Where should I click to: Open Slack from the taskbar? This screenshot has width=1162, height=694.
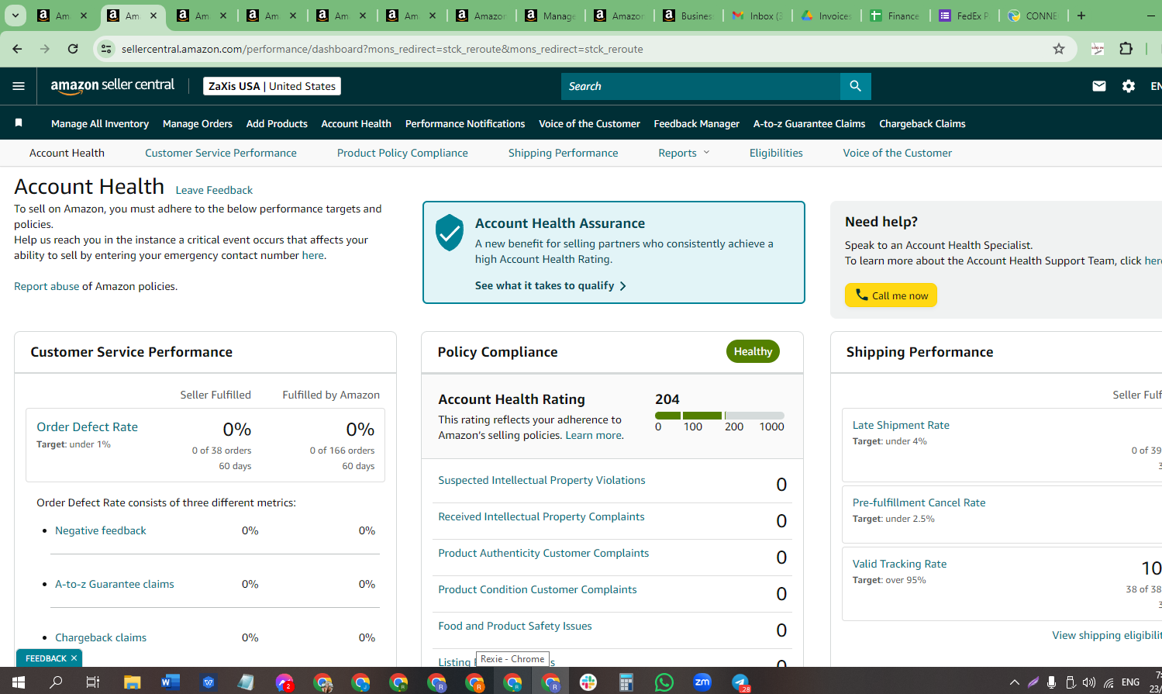588,682
